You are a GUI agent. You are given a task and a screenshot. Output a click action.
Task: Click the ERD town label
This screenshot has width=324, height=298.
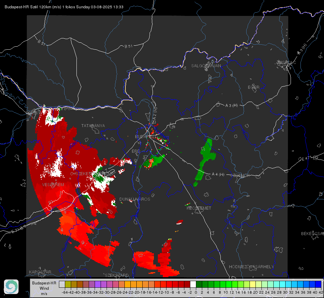pyautogui.click(x=136, y=151)
